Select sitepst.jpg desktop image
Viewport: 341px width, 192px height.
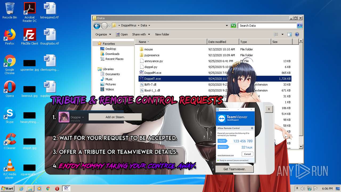[x=30, y=143]
